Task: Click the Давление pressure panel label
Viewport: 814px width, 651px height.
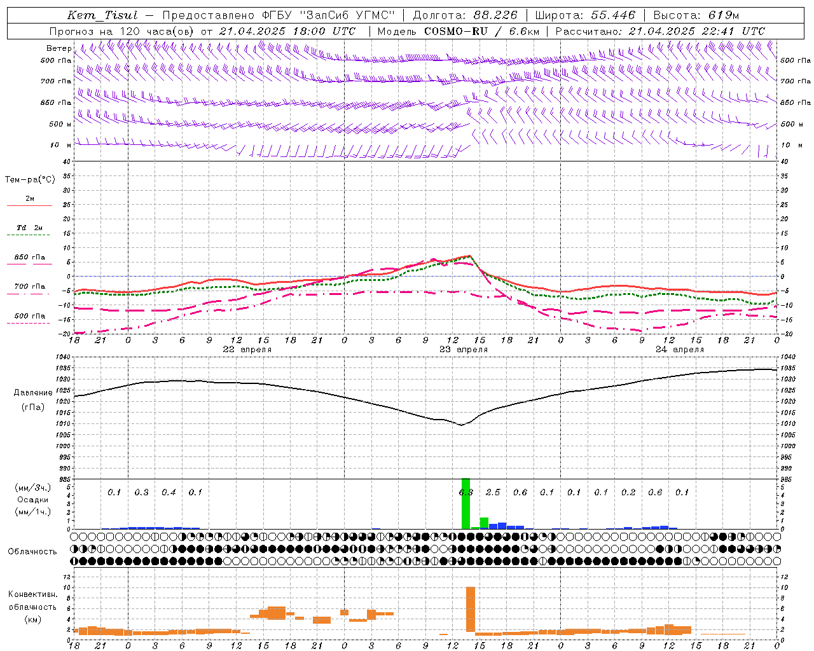Action: (x=33, y=393)
